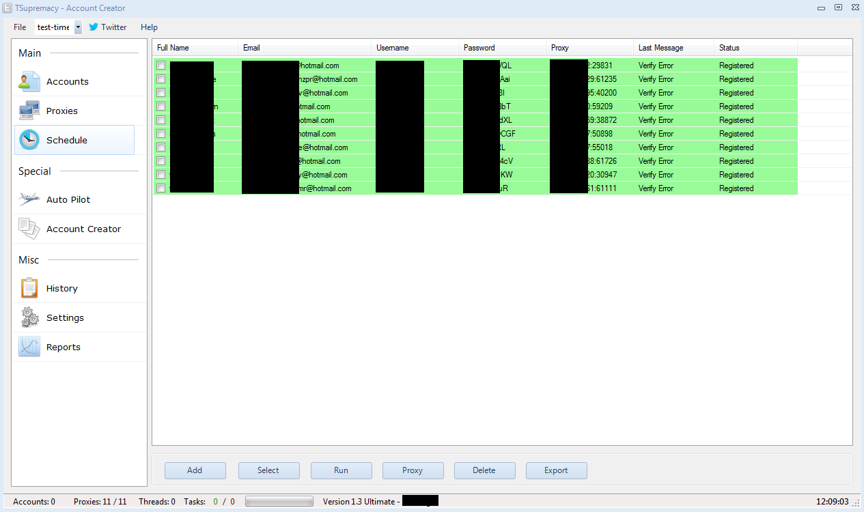
Task: Click the Proxy button
Action: coord(413,470)
